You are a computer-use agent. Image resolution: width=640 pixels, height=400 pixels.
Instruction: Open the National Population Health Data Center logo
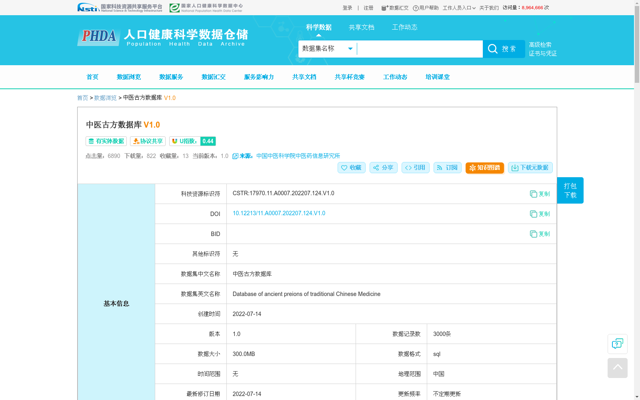[206, 8]
